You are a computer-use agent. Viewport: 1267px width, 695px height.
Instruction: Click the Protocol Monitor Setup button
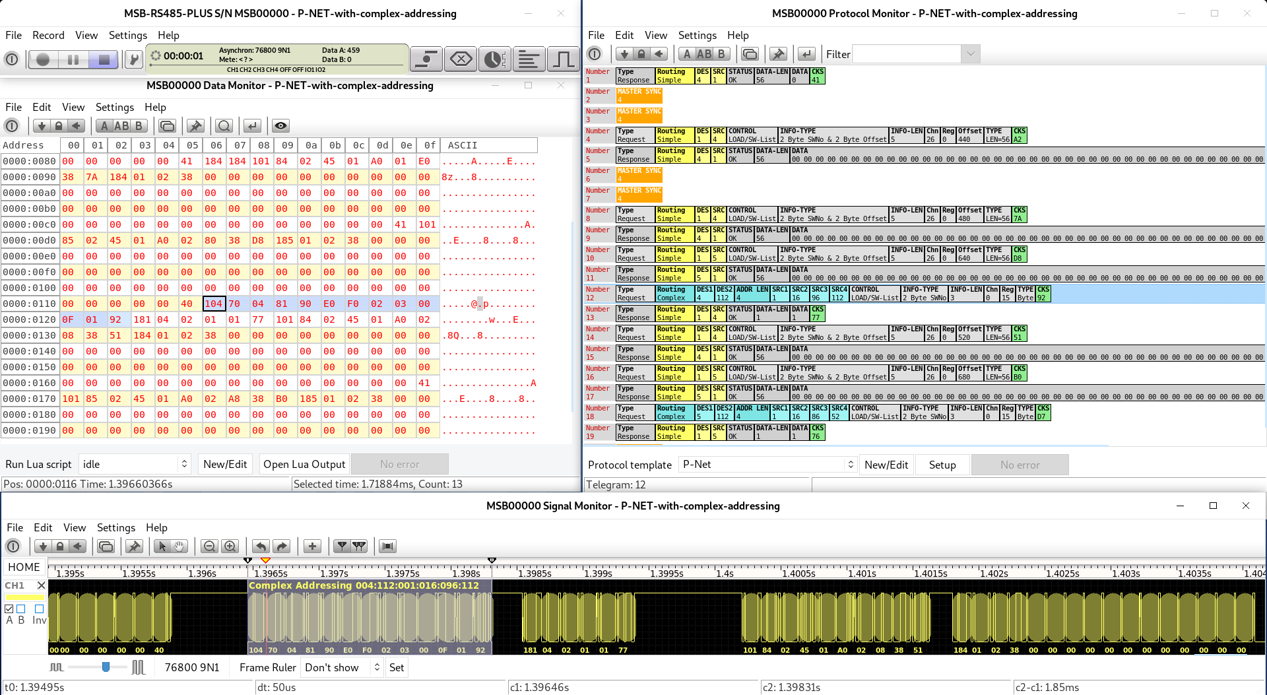[x=942, y=465]
